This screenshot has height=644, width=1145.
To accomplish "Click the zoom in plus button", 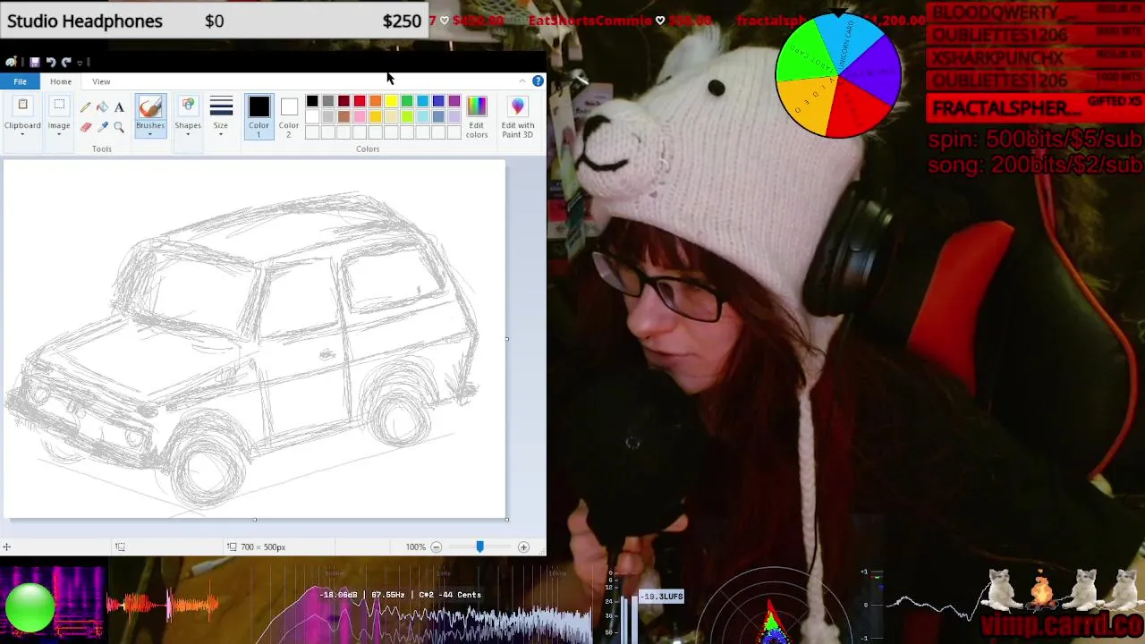I will coord(523,547).
